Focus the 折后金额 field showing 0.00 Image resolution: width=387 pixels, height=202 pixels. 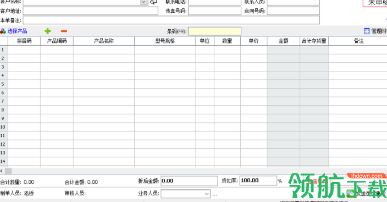189,181
